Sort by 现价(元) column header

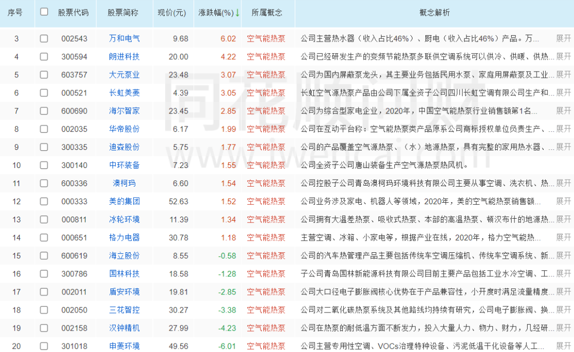tap(172, 13)
